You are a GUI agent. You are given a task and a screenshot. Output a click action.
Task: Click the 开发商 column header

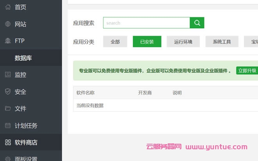coord(145,93)
